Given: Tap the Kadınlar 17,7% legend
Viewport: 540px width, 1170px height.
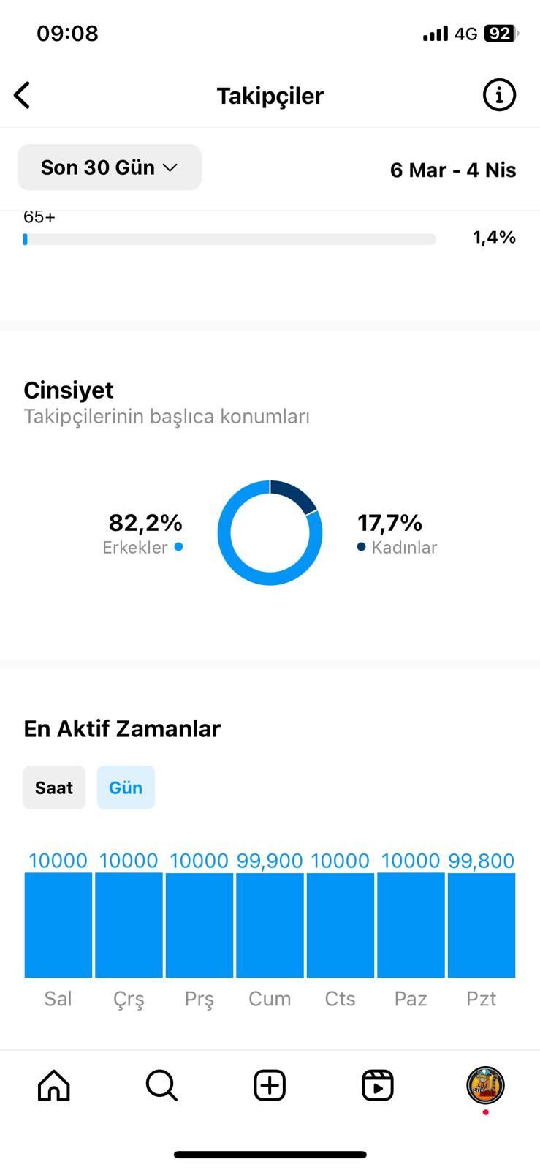Looking at the screenshot, I should pyautogui.click(x=397, y=534).
